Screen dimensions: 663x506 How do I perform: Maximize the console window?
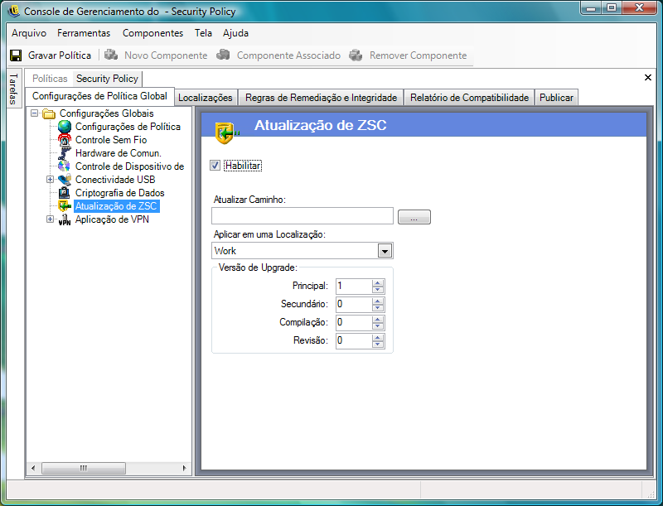coord(612,7)
